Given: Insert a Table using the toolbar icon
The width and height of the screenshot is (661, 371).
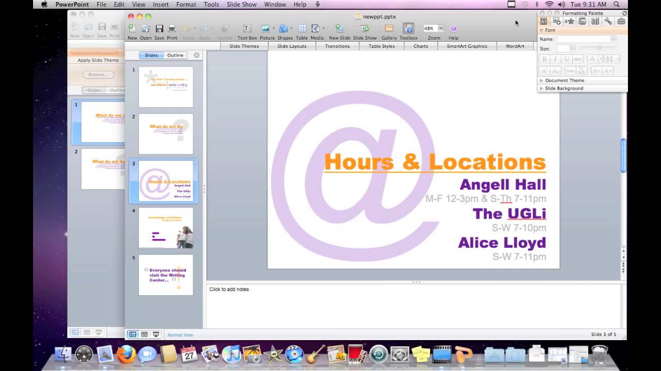Looking at the screenshot, I should coord(302,29).
